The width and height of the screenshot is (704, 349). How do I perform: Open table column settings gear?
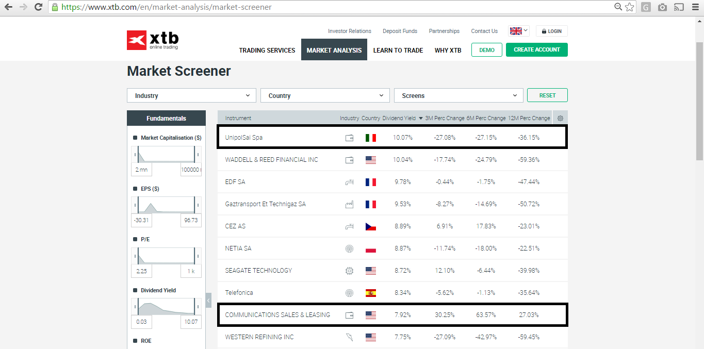tap(560, 118)
